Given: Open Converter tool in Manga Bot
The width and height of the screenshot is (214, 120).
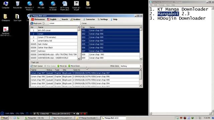Looking at the screenshot, I should click(x=89, y=19).
